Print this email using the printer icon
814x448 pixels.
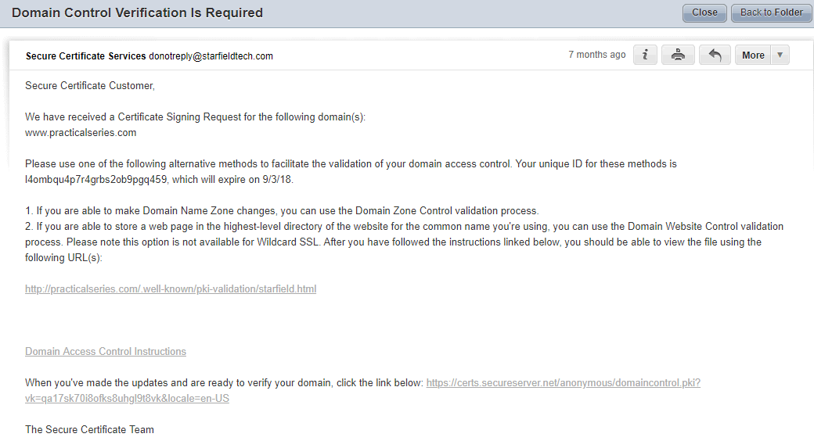678,55
